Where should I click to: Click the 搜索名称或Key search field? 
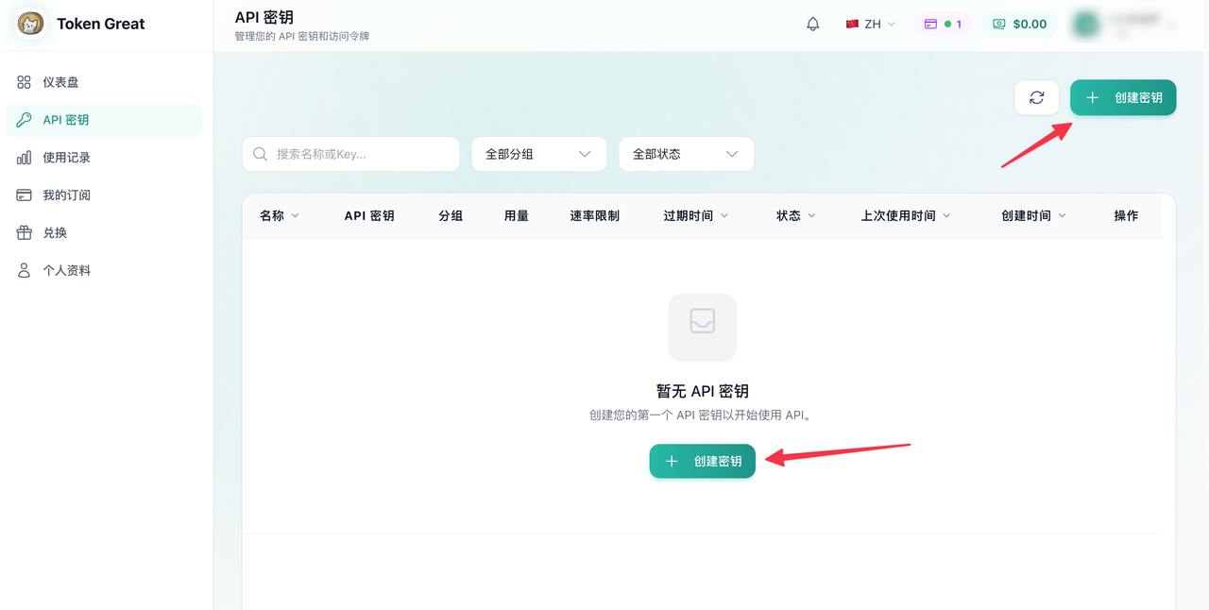[x=351, y=154]
